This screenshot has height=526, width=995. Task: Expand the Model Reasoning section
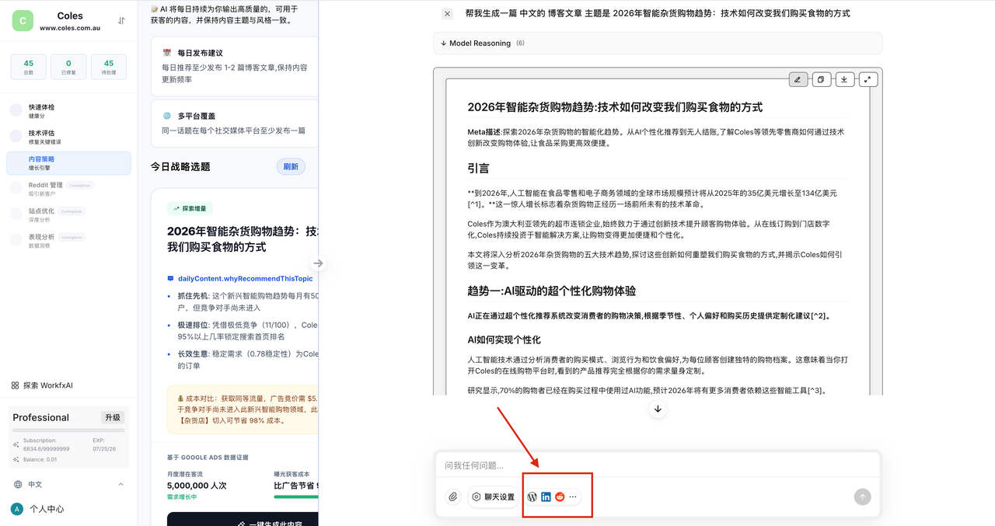480,44
